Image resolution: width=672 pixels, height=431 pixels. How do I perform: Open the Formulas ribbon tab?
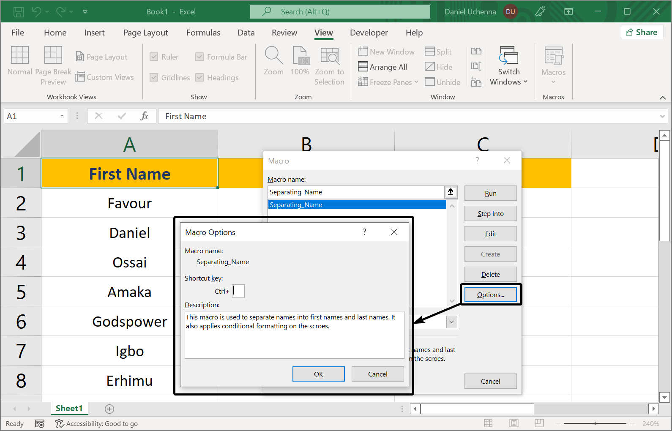coord(203,33)
